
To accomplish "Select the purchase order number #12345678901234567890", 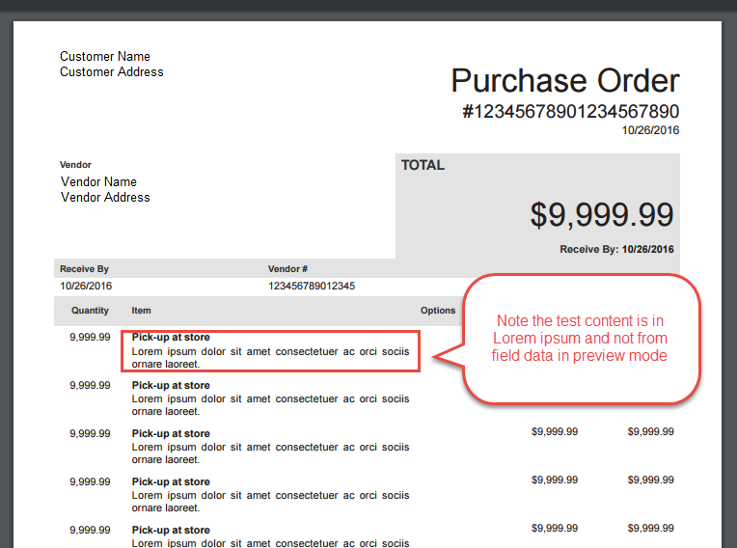I will (570, 111).
